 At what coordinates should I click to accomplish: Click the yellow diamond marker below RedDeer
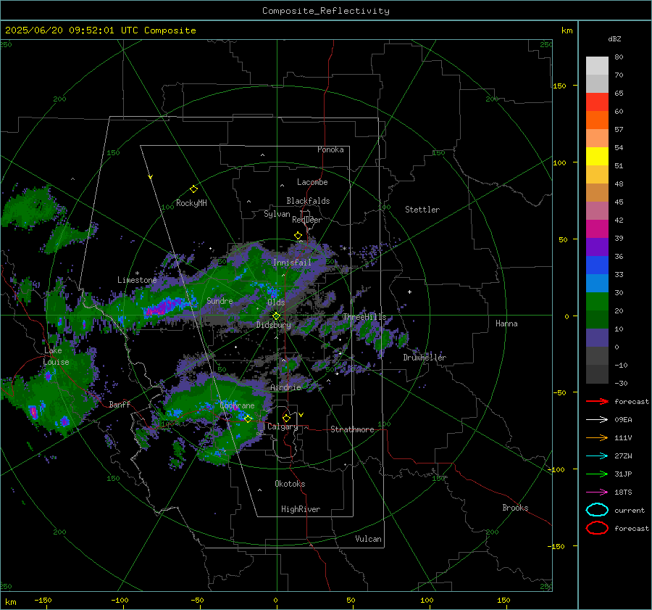[298, 236]
